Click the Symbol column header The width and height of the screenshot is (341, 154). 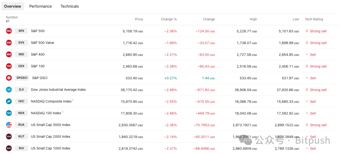(x=12, y=17)
